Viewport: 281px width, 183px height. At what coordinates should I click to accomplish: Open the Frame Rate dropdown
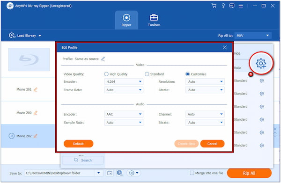pos(124,90)
